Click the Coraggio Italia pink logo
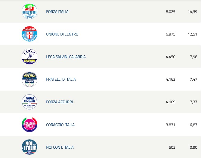The width and height of the screenshot is (201, 158). point(29,125)
